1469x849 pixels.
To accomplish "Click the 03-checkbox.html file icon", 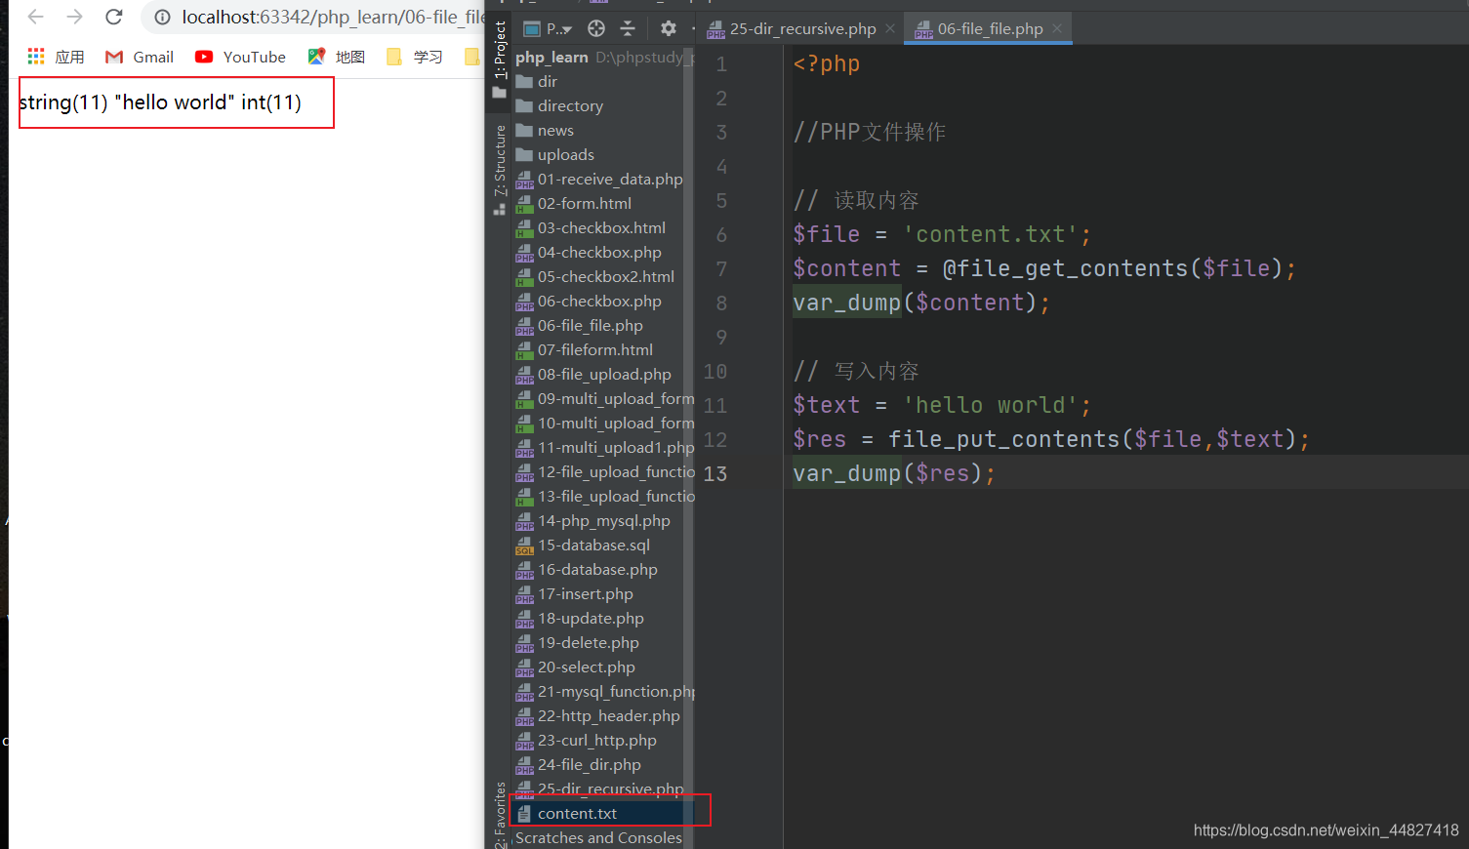I will click(525, 228).
